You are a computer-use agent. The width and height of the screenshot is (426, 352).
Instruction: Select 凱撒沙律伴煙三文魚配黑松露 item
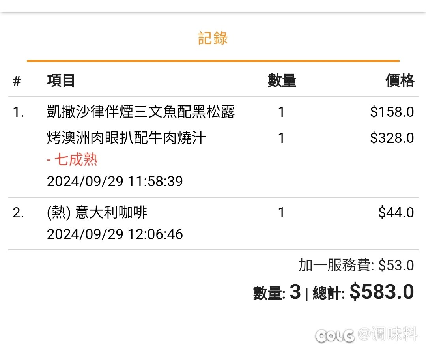pyautogui.click(x=141, y=112)
